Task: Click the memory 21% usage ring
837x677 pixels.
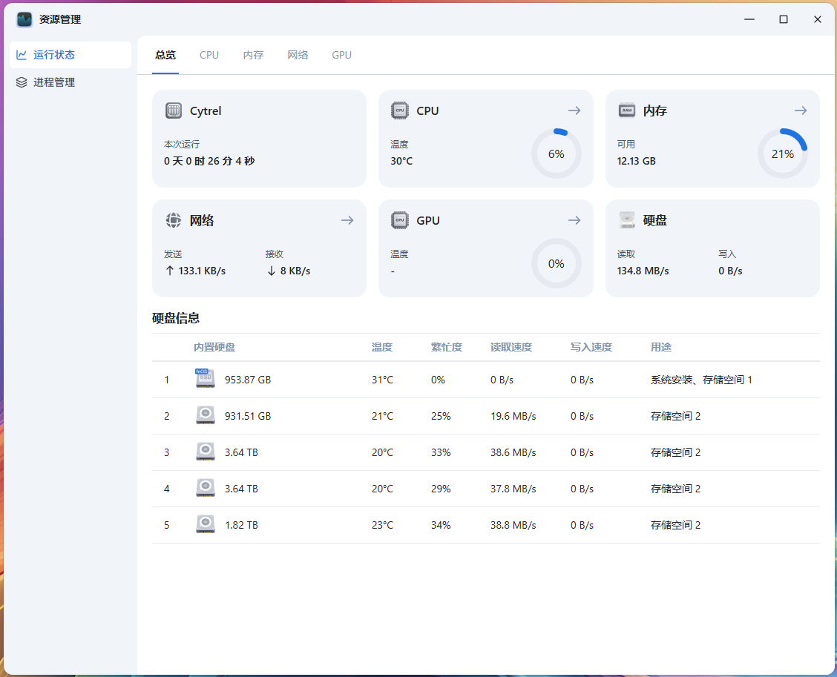Action: [782, 153]
